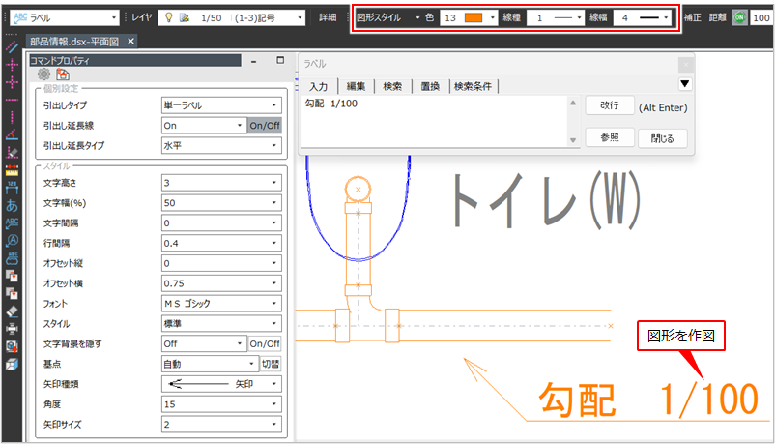Viewport: 775px width, 444px height.
Task: Open the 引出しタイプ dropdown
Action: coord(221,104)
